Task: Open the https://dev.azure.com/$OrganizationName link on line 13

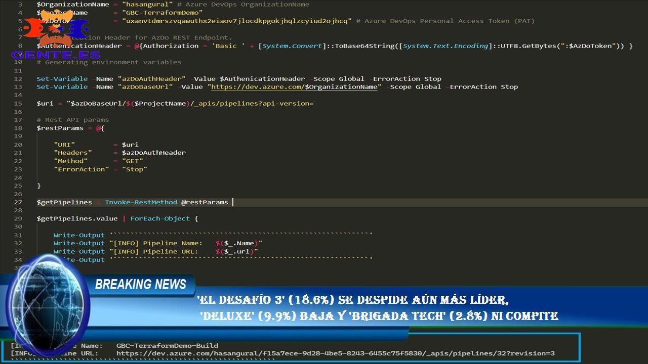Action: 295,87
